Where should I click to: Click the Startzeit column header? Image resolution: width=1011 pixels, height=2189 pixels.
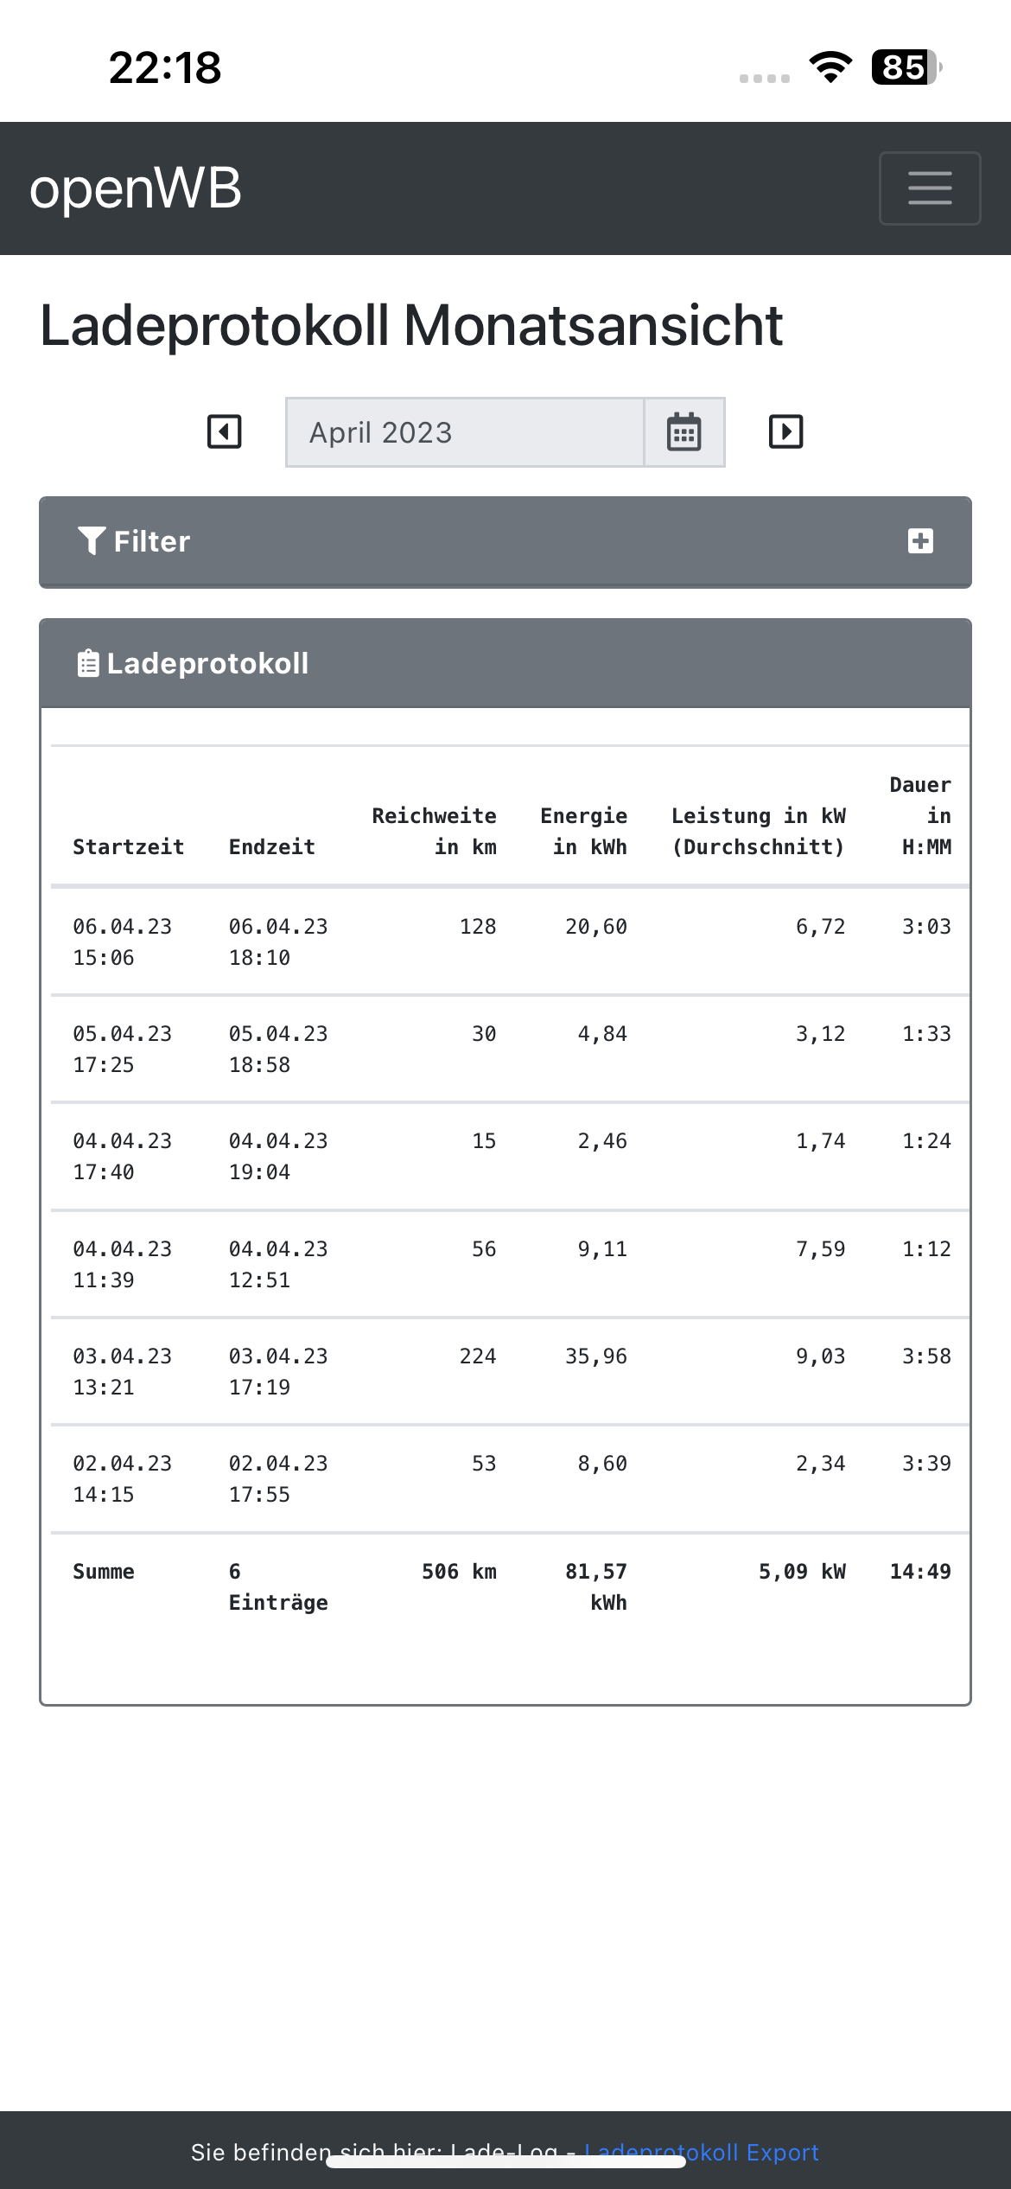(x=128, y=846)
